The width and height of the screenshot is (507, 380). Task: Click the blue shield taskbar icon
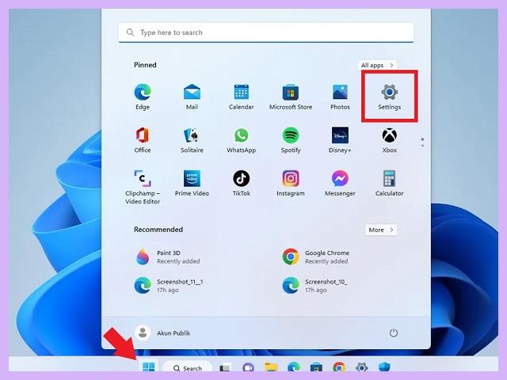(384, 367)
